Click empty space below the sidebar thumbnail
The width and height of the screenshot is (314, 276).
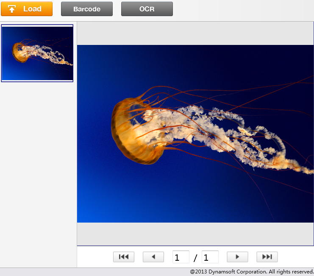(x=38, y=170)
